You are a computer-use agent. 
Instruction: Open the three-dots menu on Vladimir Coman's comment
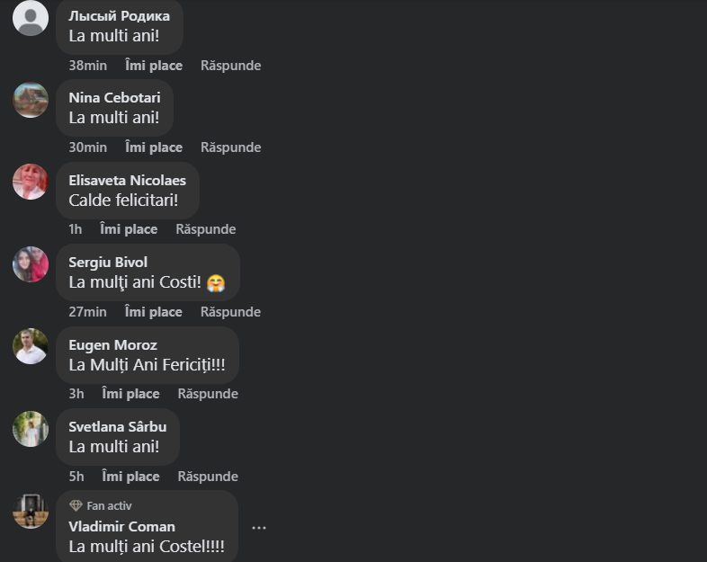(259, 528)
